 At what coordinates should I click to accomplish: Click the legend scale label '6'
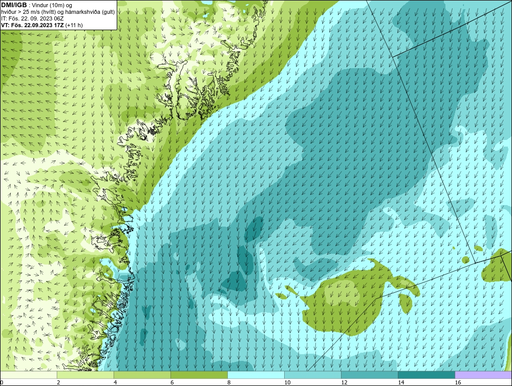172,382
